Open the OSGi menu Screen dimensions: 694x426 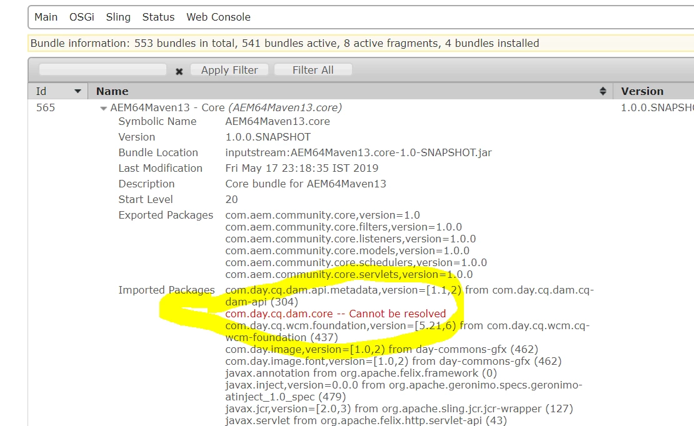coord(82,17)
